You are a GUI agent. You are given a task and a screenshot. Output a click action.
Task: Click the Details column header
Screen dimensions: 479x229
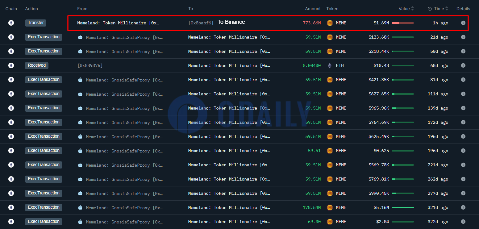click(463, 9)
